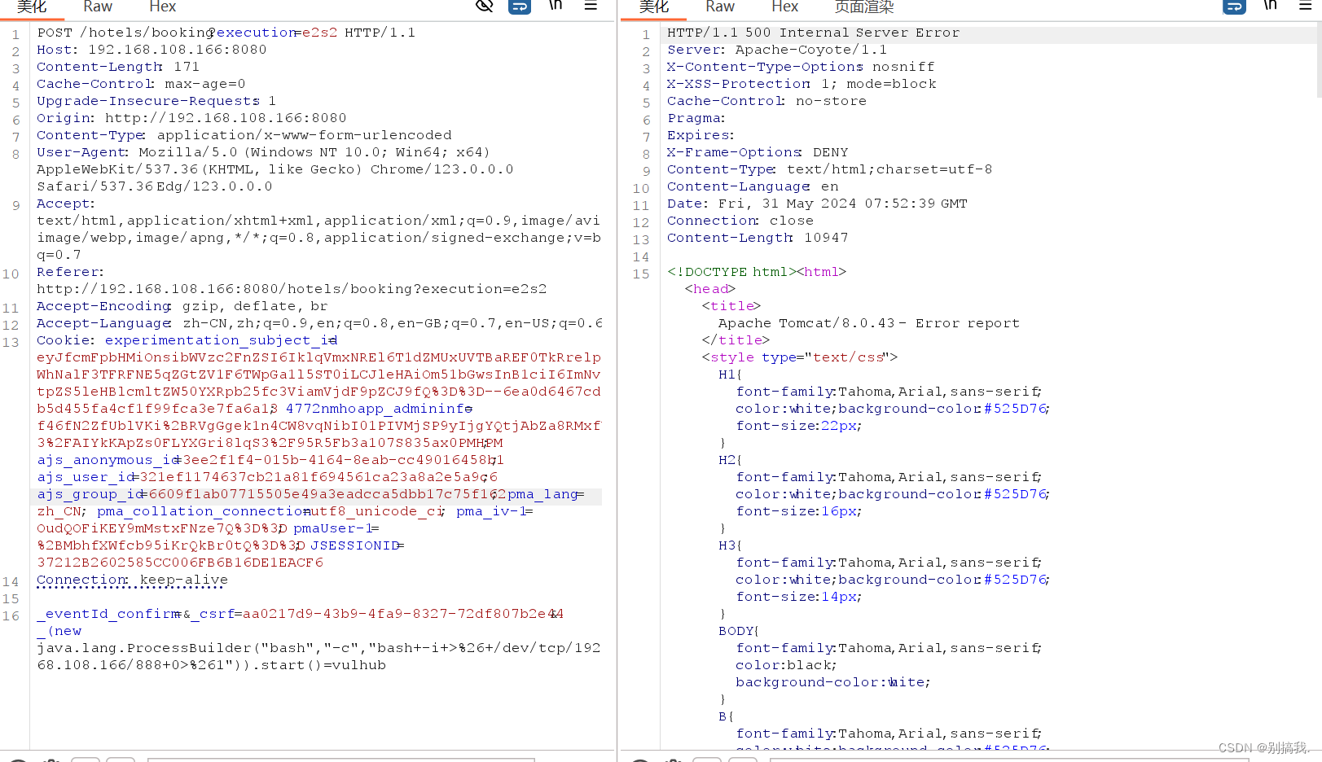Click Content-Type application/x-www-form-urlencoded line
This screenshot has height=762, width=1322.
coord(244,135)
